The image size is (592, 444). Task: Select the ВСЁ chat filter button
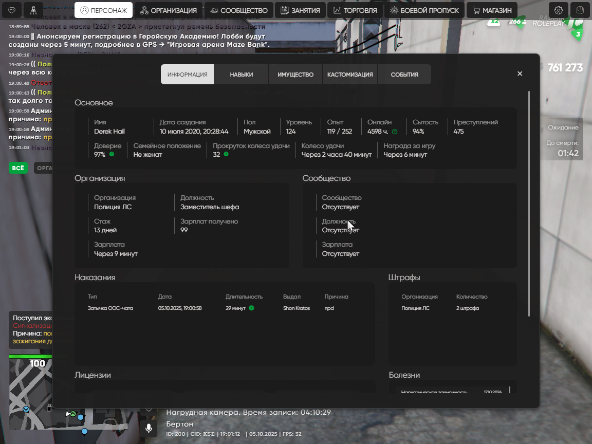click(18, 168)
